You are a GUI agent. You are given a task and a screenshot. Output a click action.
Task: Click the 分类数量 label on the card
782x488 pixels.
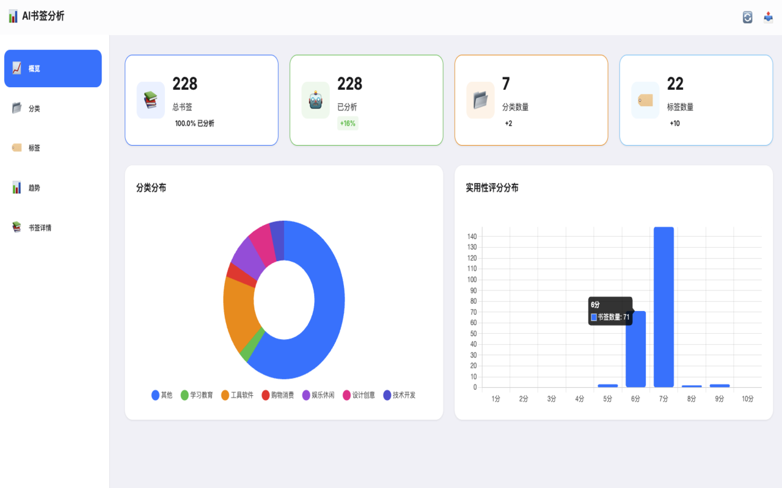(516, 107)
